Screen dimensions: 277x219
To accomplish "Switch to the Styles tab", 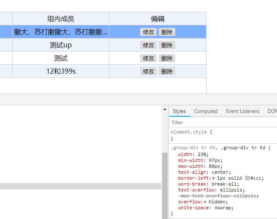I will pos(179,111).
